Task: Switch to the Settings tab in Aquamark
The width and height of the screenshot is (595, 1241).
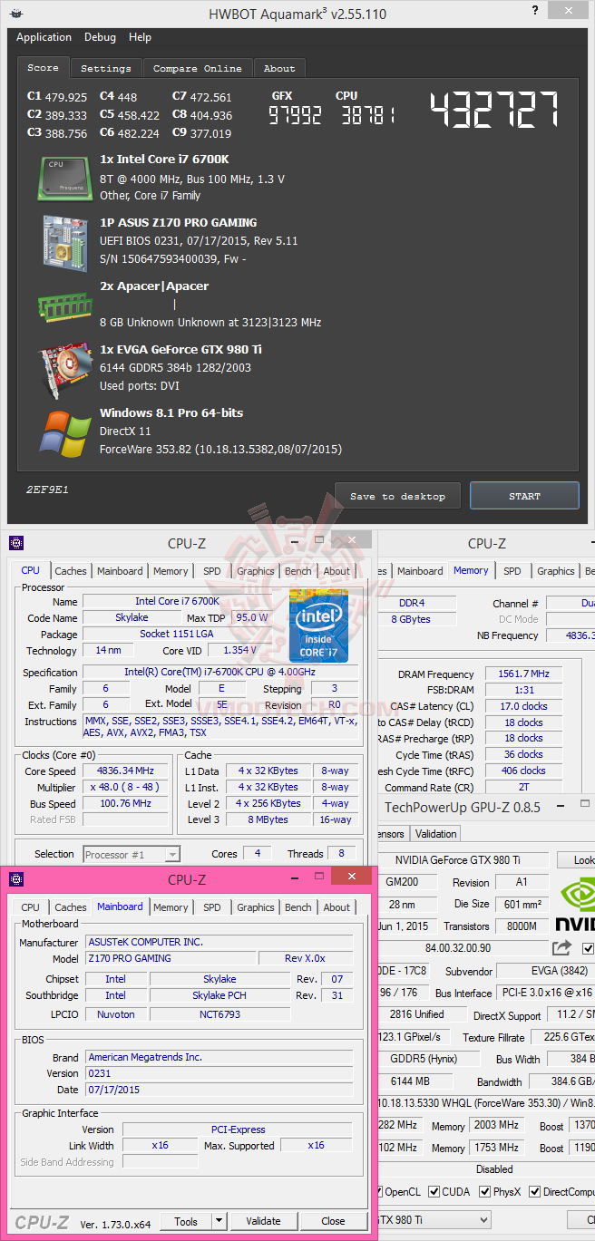Action: (106, 68)
